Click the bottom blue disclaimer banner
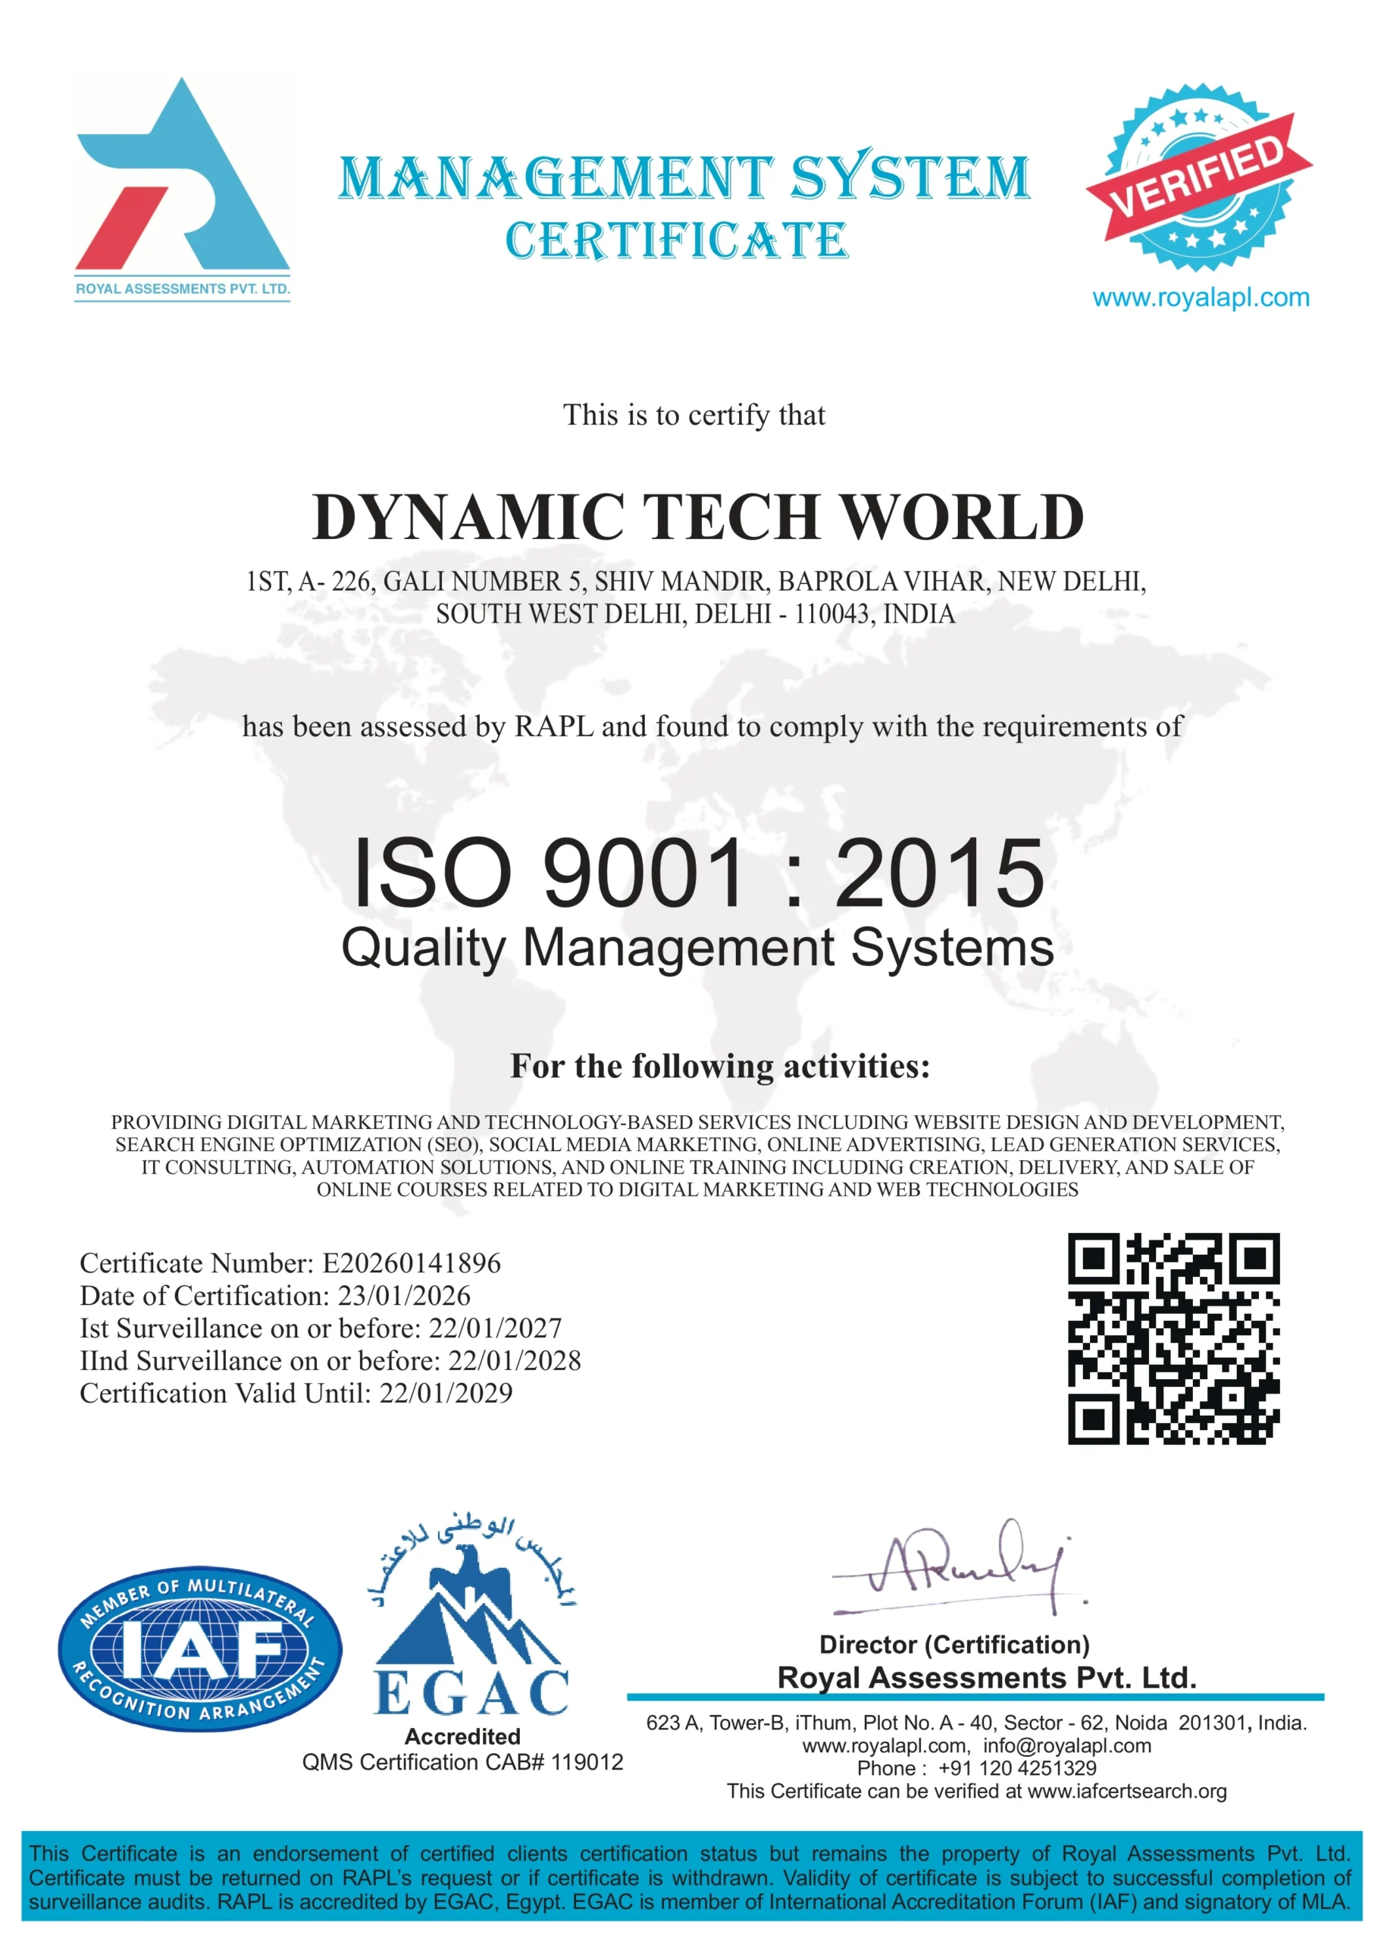 (x=690, y=1875)
